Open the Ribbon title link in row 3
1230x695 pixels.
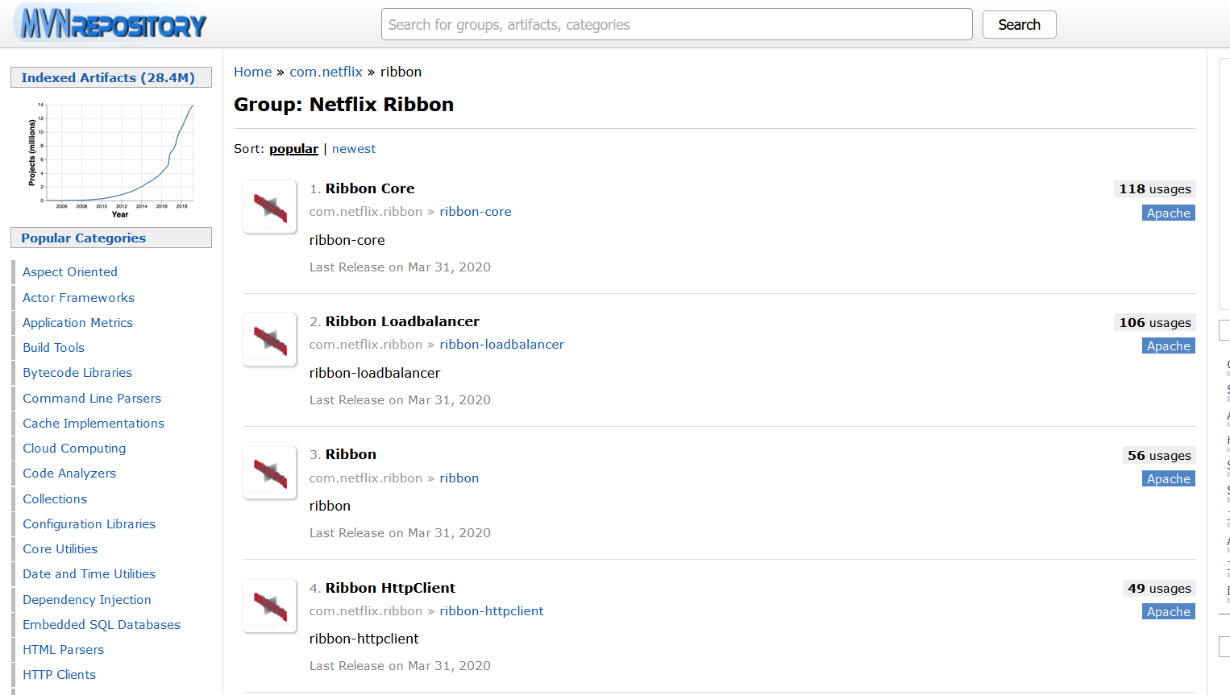pyautogui.click(x=351, y=454)
